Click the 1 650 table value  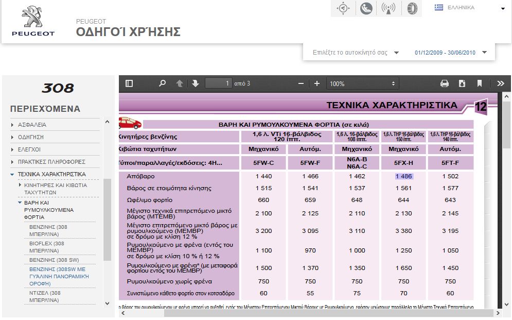[403, 268]
